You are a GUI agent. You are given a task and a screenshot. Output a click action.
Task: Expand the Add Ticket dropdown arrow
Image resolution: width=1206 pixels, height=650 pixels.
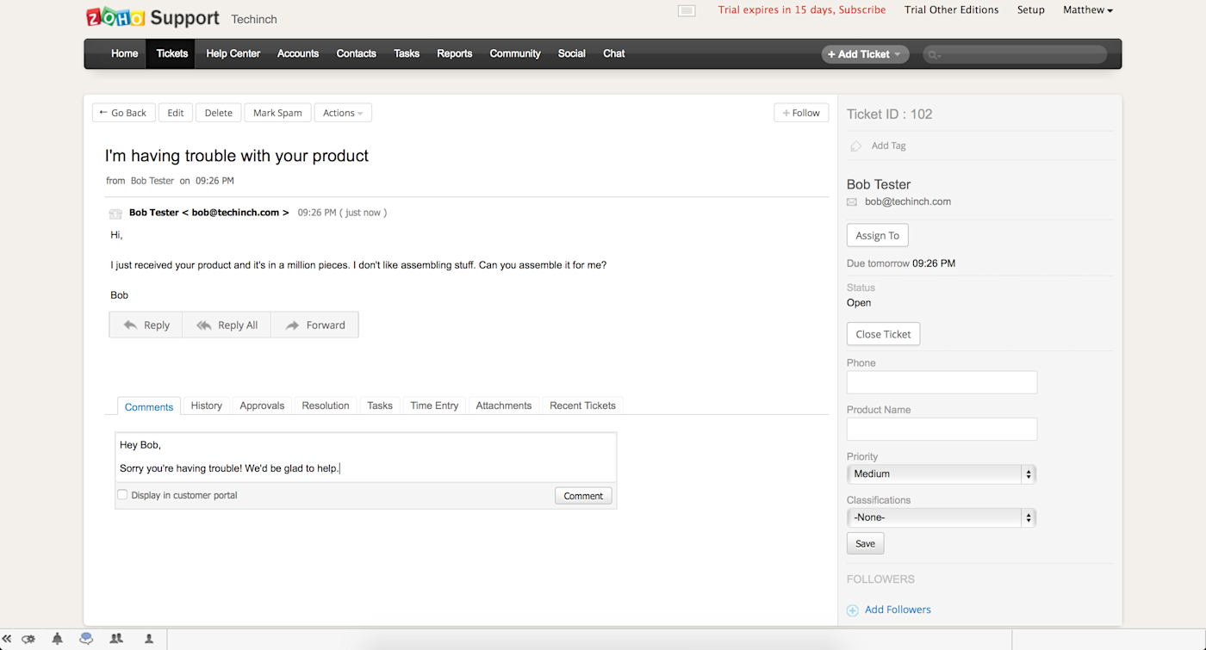897,54
